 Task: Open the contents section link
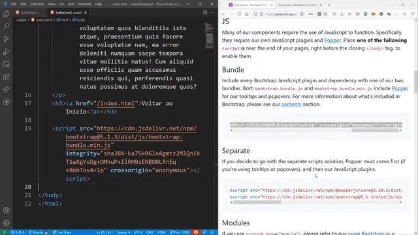coord(291,104)
